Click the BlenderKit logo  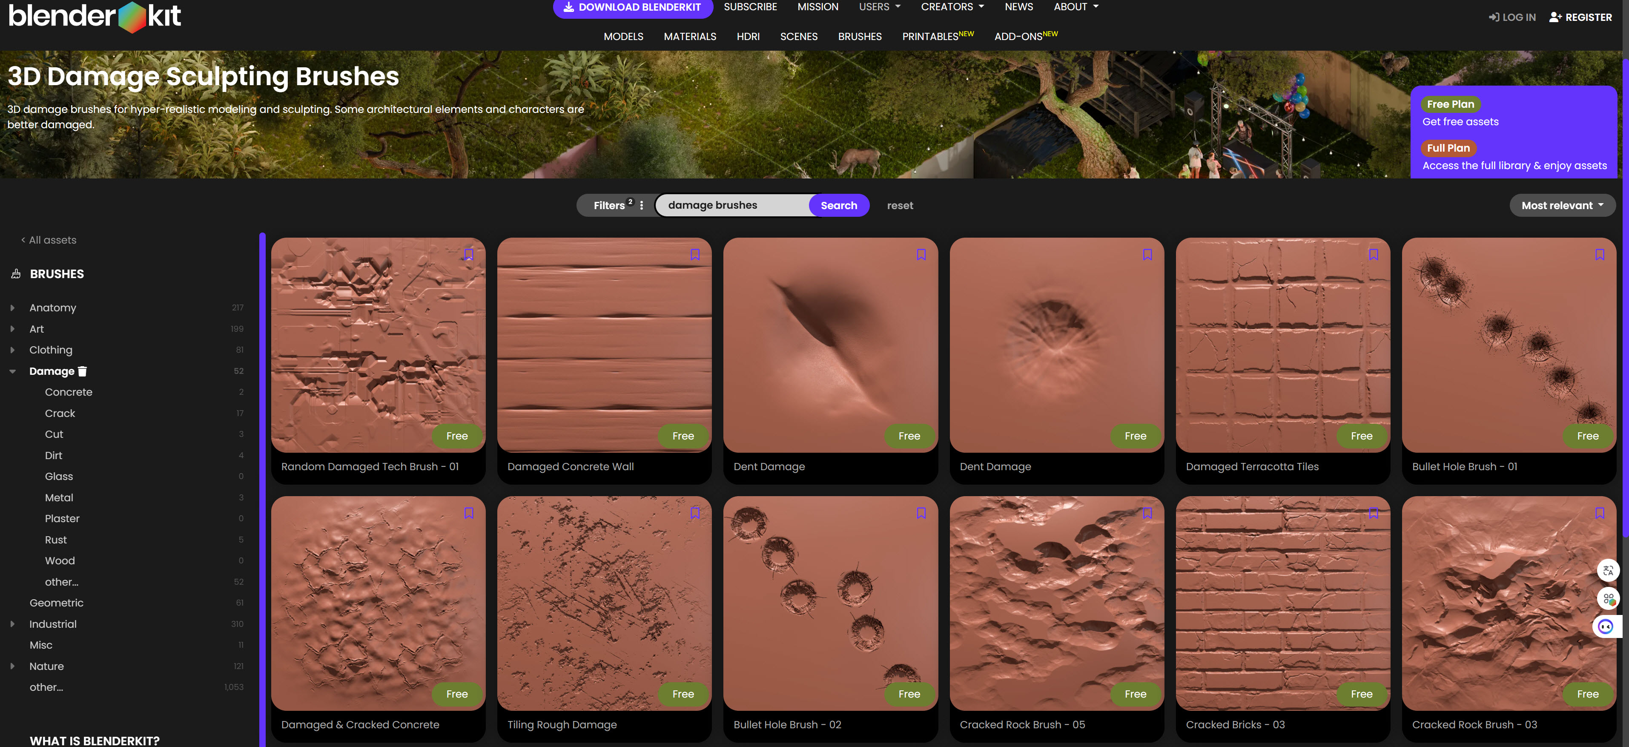point(95,17)
